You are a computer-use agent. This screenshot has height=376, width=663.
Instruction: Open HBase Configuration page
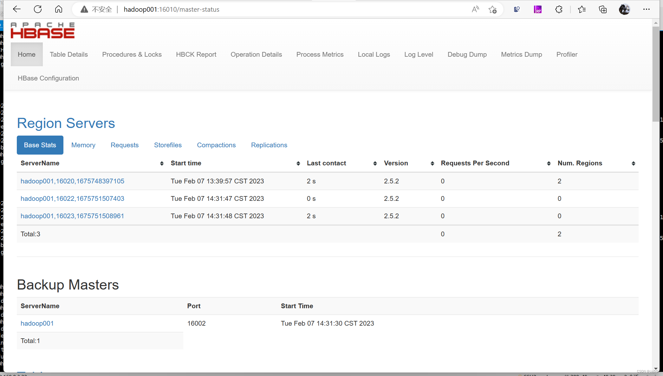(x=48, y=78)
